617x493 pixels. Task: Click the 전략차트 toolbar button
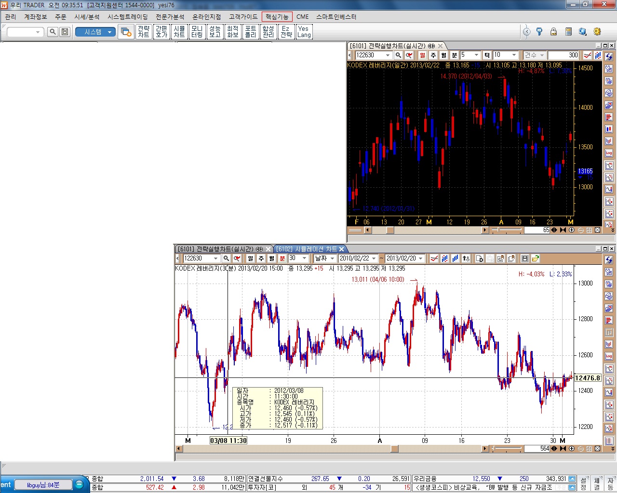coord(144,32)
